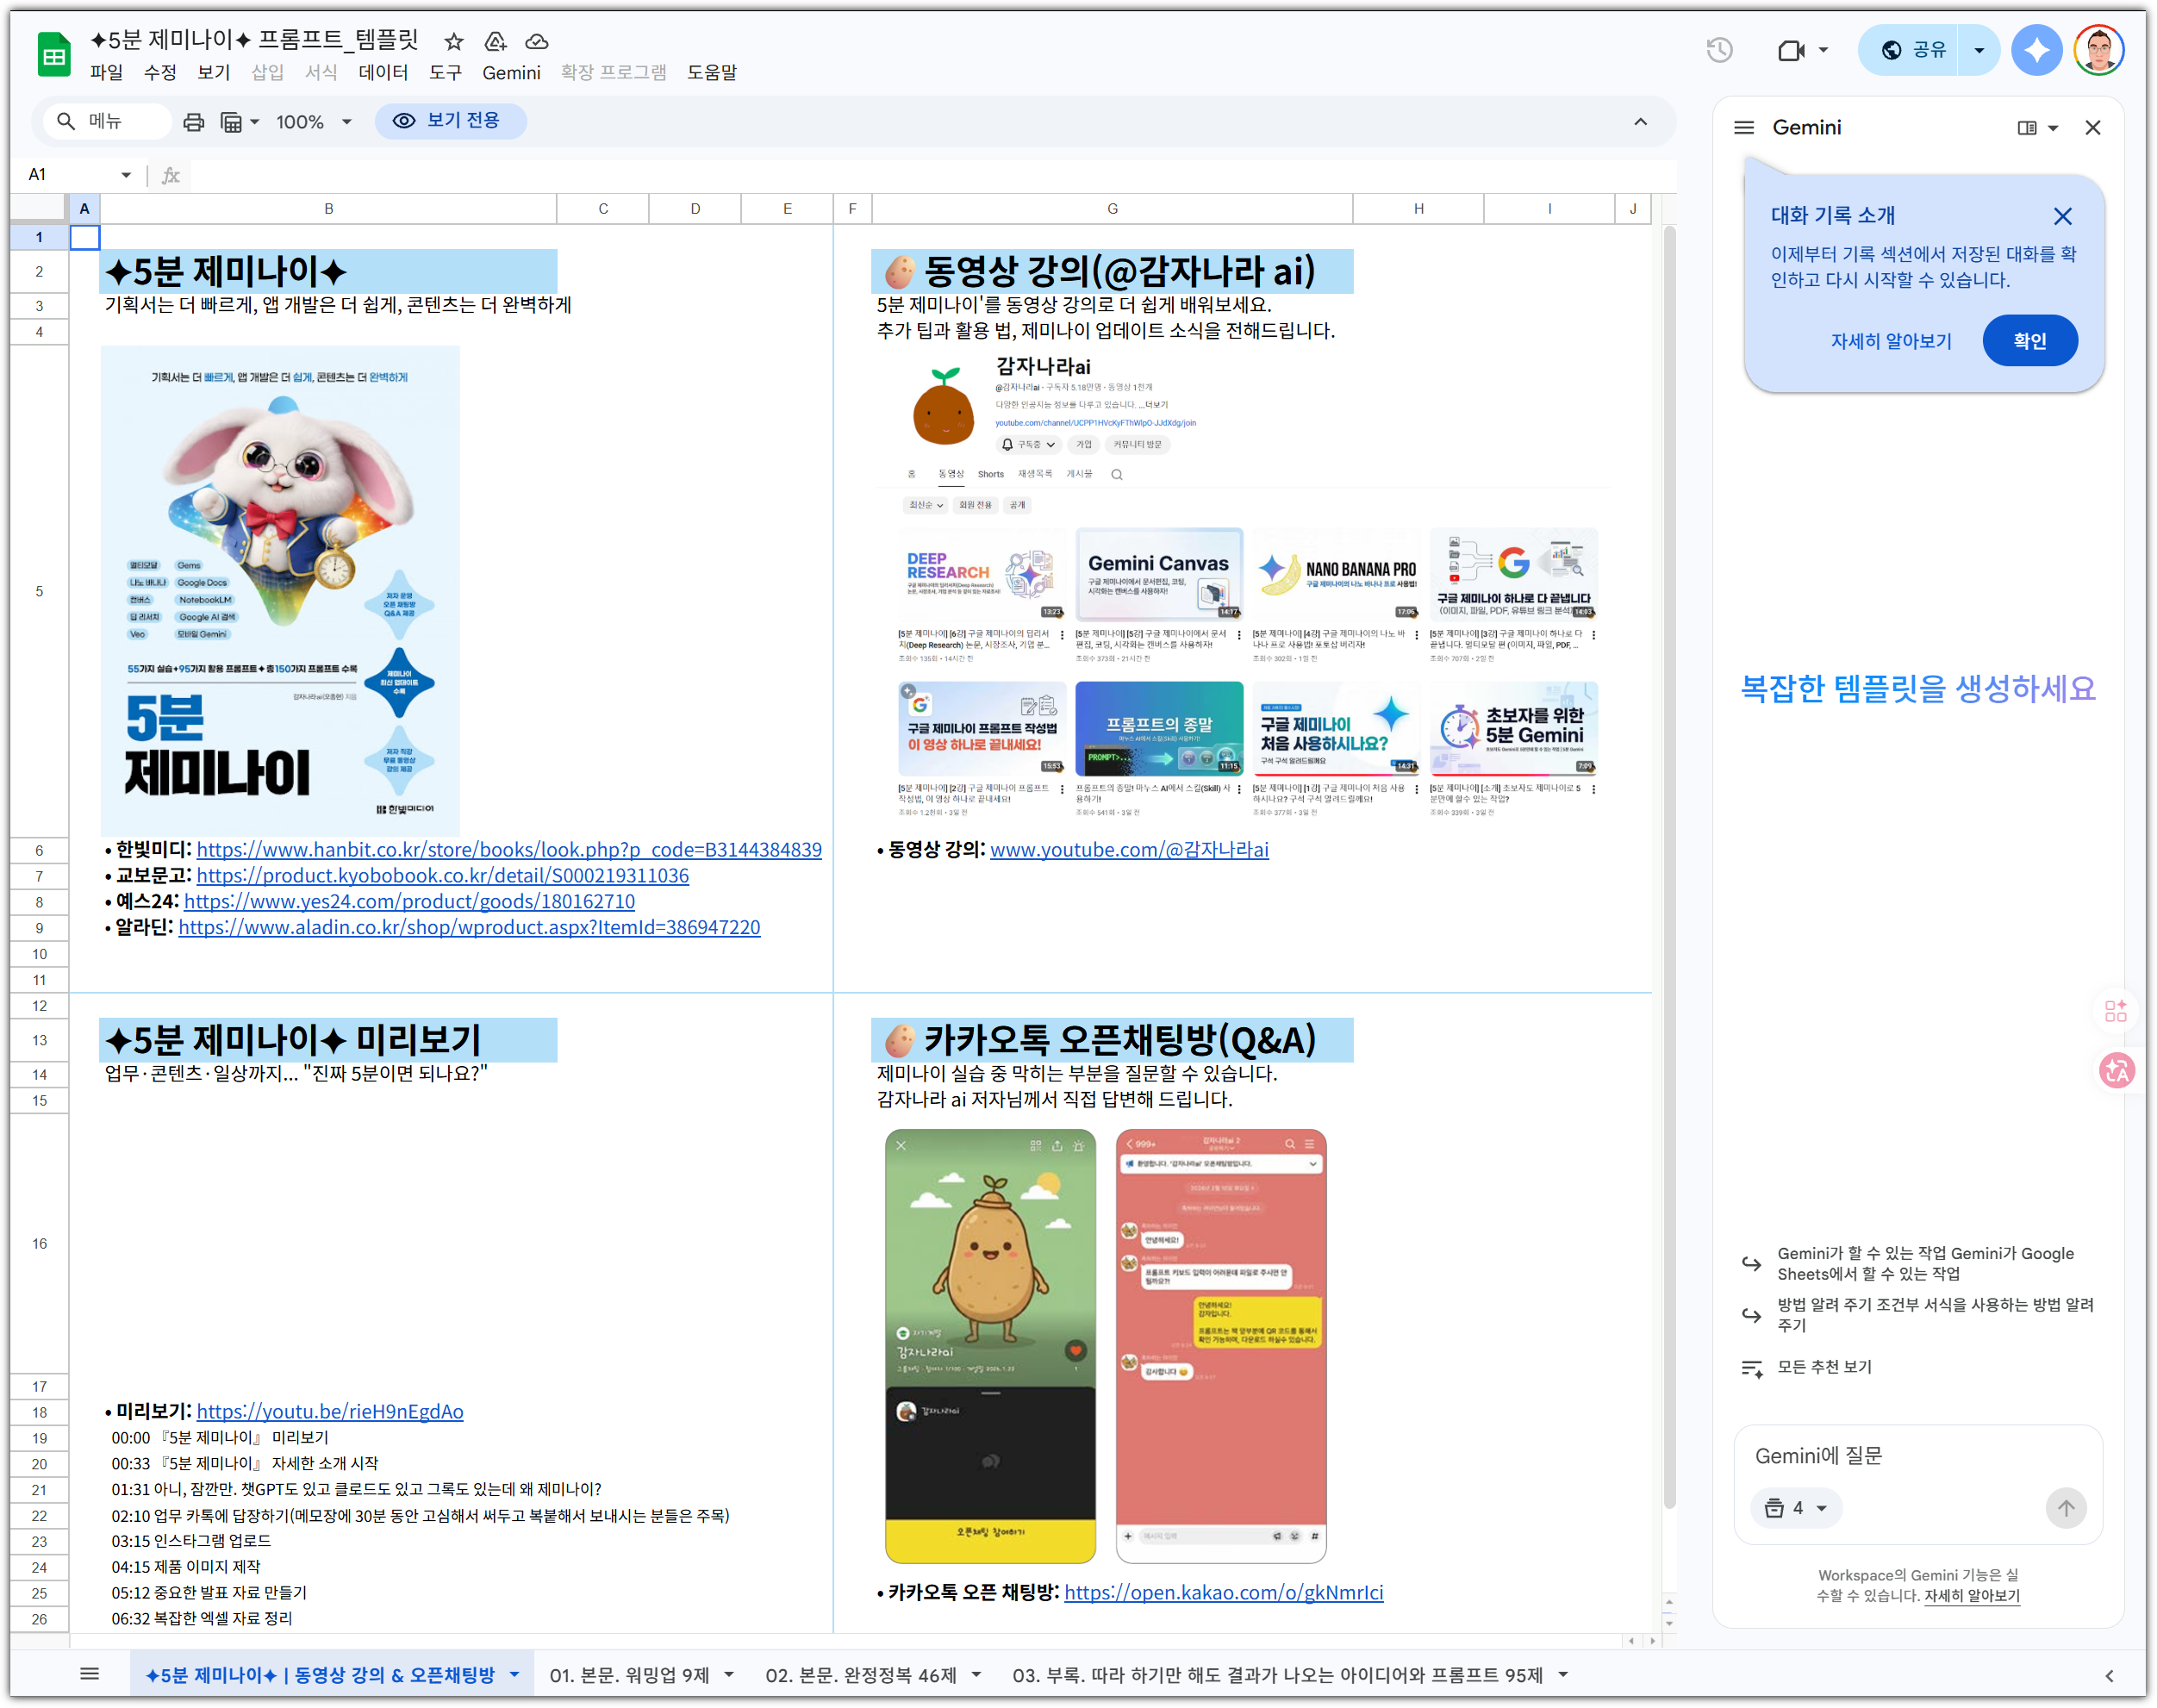2157x1708 pixels.
Task: Click the cloud save status icon
Action: [x=537, y=42]
